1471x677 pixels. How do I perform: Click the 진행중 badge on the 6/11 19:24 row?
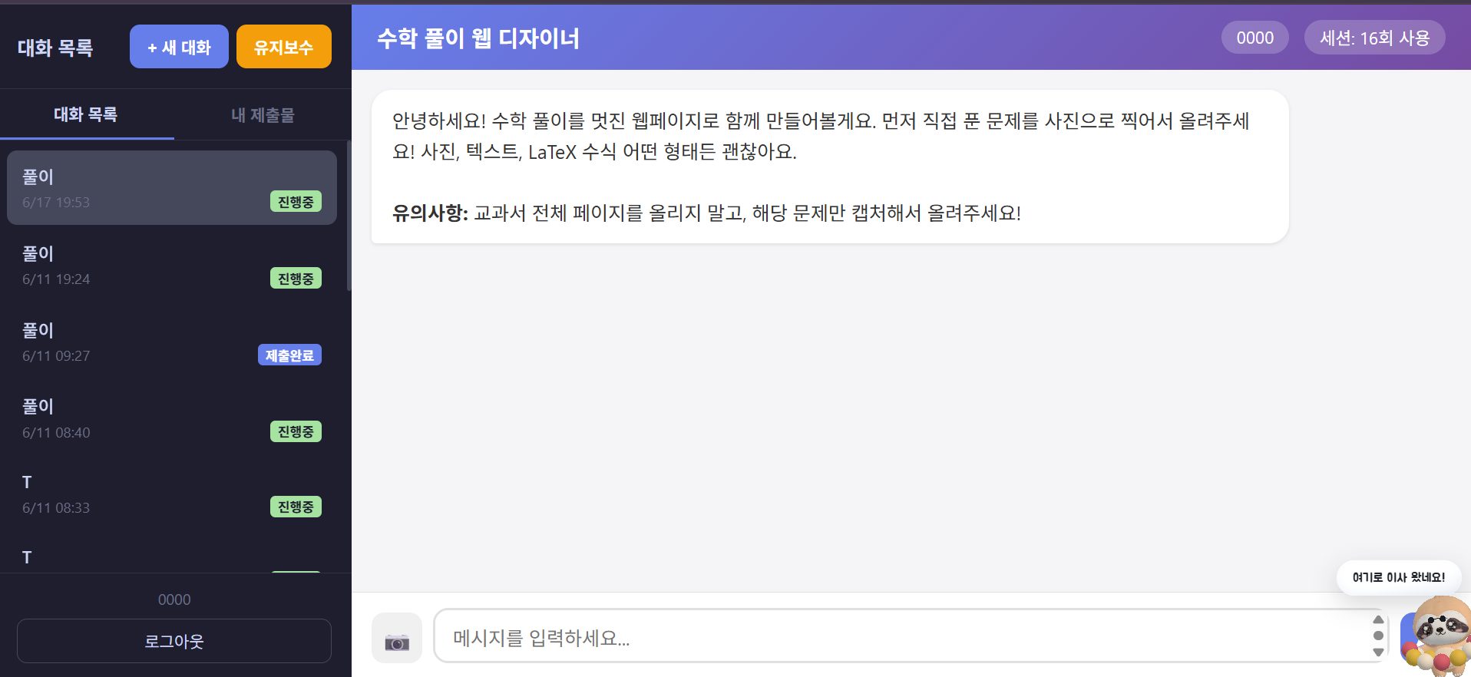[x=296, y=279]
